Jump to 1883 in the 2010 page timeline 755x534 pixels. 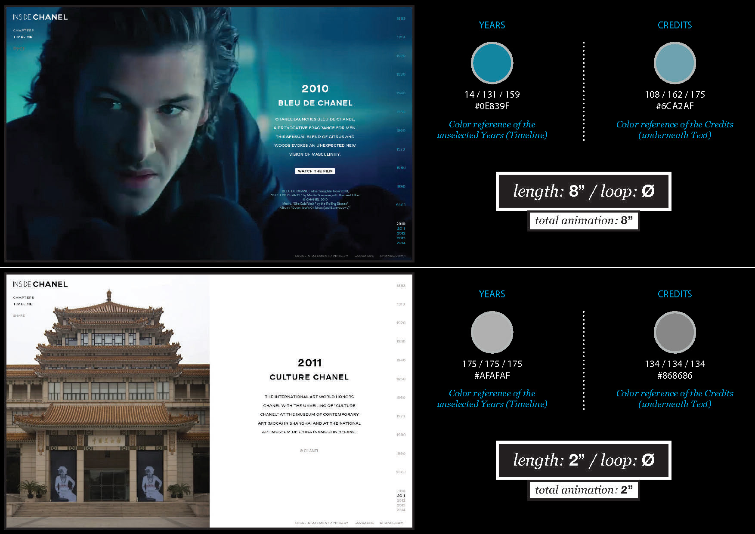(x=401, y=19)
